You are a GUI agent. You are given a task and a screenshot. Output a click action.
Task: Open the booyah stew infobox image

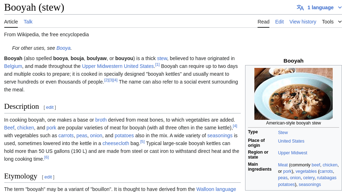pyautogui.click(x=293, y=94)
